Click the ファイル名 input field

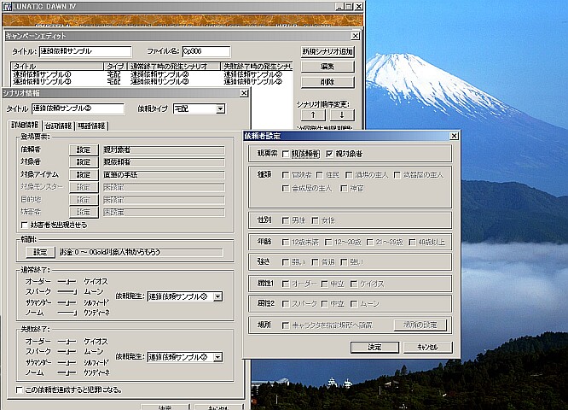pyautogui.click(x=205, y=51)
